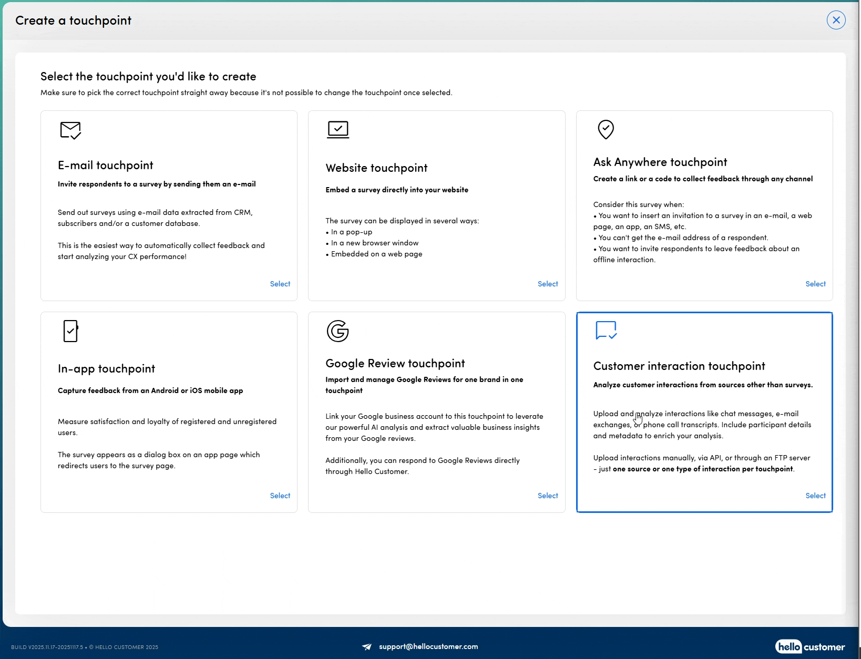Select the Website touchpoint option
Viewport: 861px width, 659px height.
pos(547,284)
